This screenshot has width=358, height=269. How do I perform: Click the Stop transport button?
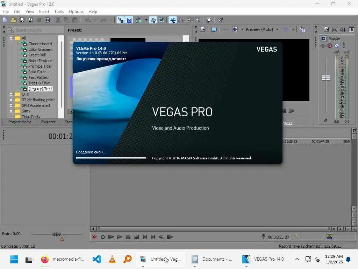coord(137,237)
